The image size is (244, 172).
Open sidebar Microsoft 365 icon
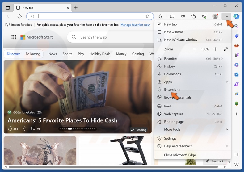click(236, 65)
